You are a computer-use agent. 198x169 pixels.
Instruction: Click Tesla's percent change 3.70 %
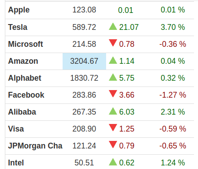(x=173, y=27)
